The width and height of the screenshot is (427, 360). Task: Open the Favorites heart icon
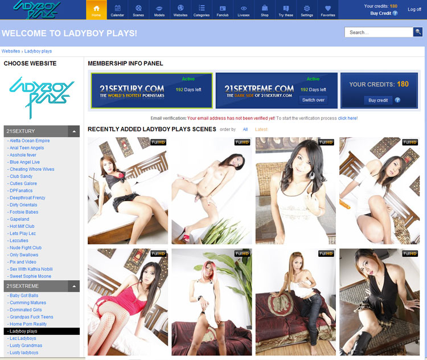[328, 8]
